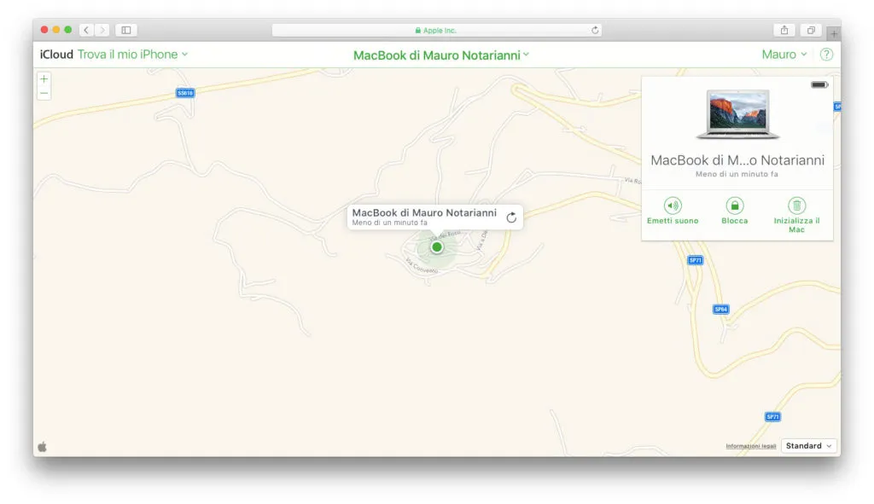Image resolution: width=874 pixels, height=504 pixels.
Task: Open the Standard map type selector
Action: point(807,445)
